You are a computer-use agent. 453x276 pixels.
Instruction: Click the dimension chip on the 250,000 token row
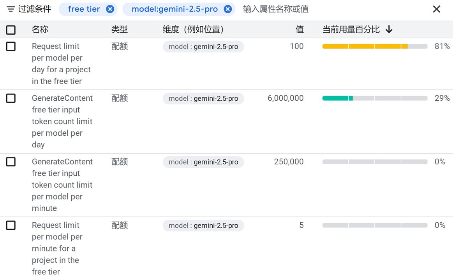(203, 162)
